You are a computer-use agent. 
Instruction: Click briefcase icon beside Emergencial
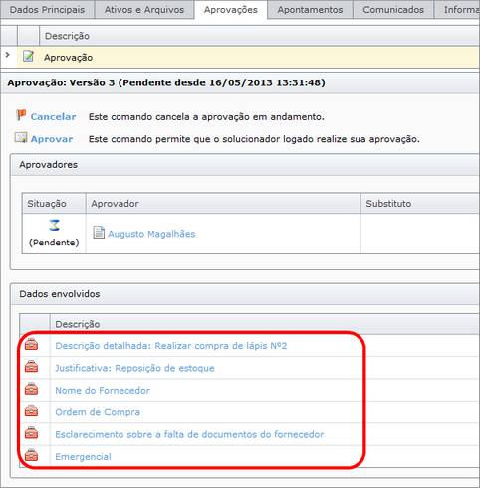pyautogui.click(x=31, y=455)
